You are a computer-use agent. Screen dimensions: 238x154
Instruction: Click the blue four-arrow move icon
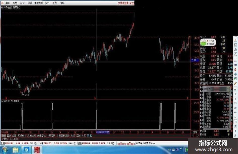235,74
